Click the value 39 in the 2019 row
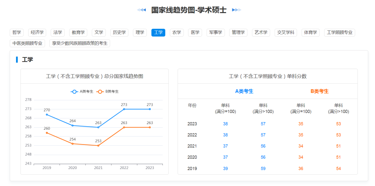This screenshot has width=375, height=186. (226, 169)
